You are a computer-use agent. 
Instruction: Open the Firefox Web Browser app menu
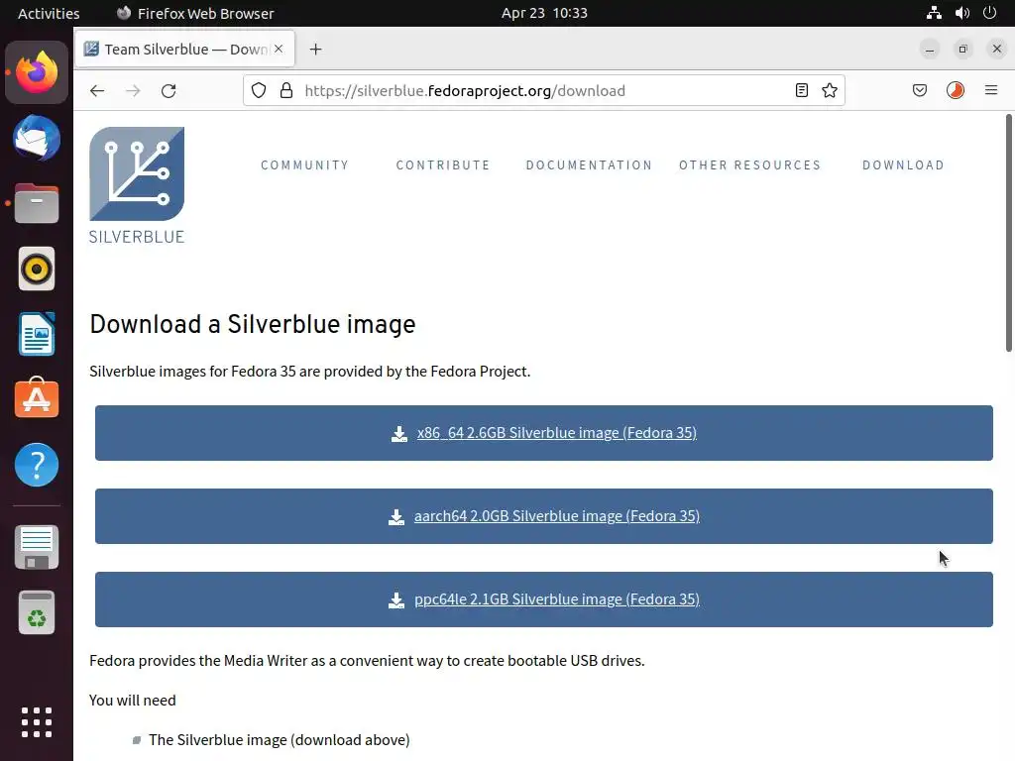coord(195,13)
